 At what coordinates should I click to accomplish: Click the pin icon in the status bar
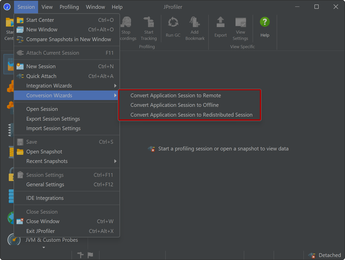tap(80, 255)
